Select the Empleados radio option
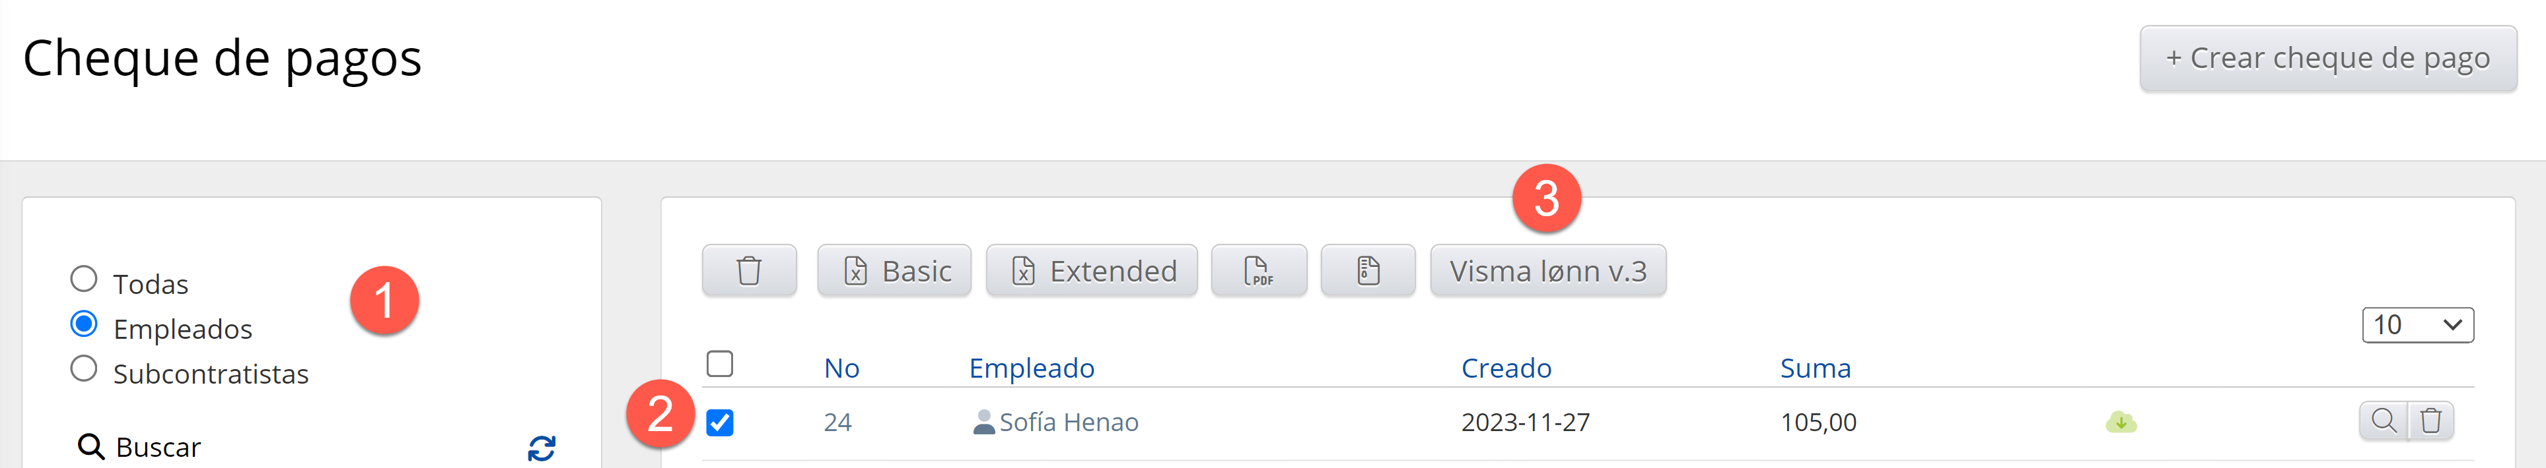 coord(84,324)
